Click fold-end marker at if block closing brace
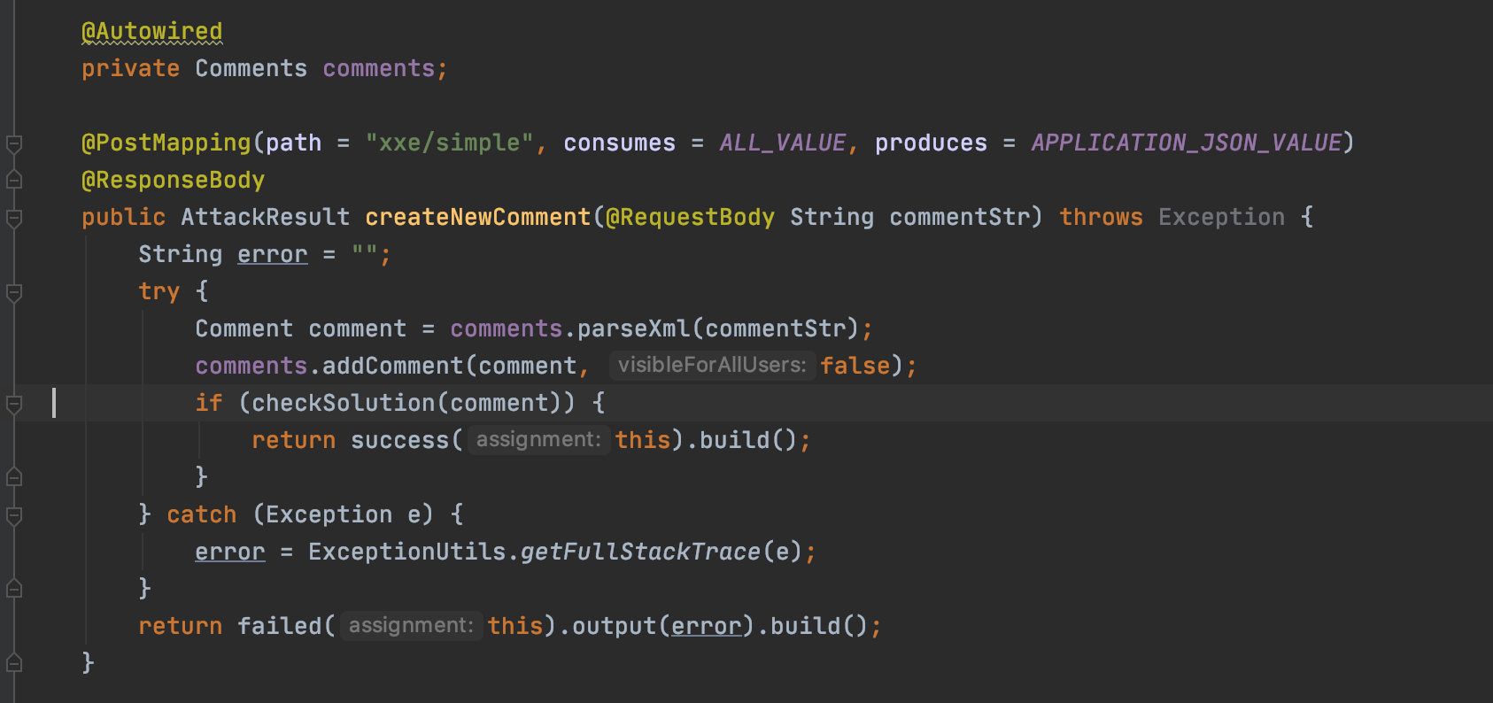This screenshot has width=1493, height=703. pyautogui.click(x=14, y=477)
